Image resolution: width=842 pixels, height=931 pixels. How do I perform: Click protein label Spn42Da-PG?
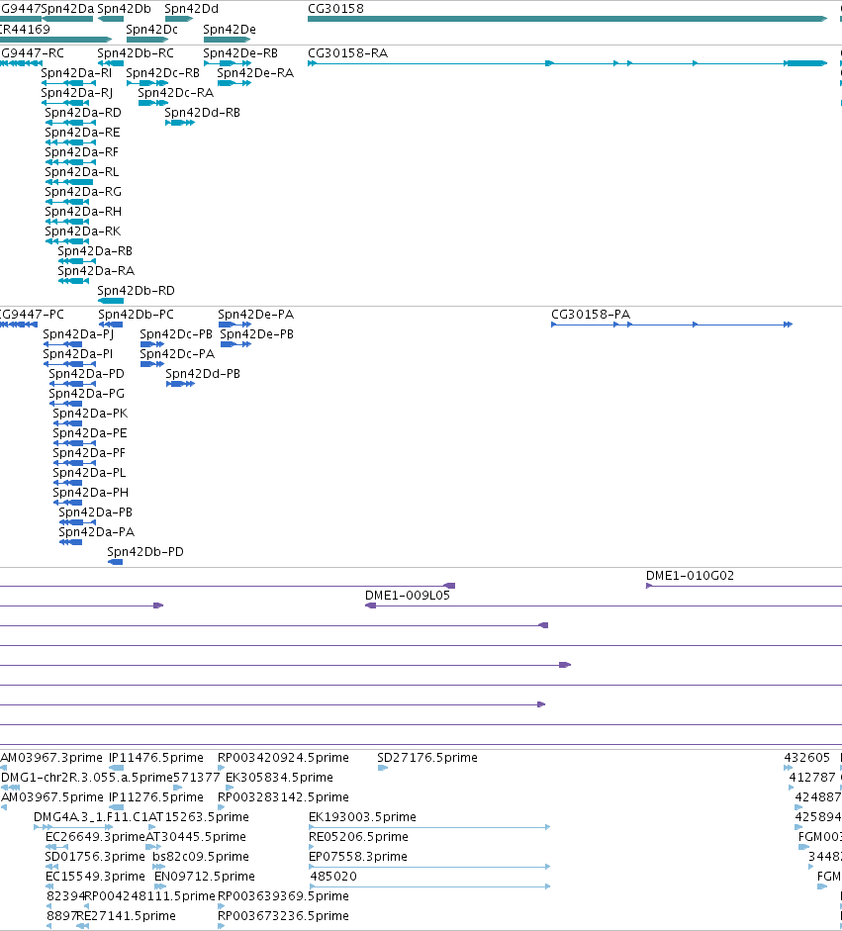tap(87, 393)
